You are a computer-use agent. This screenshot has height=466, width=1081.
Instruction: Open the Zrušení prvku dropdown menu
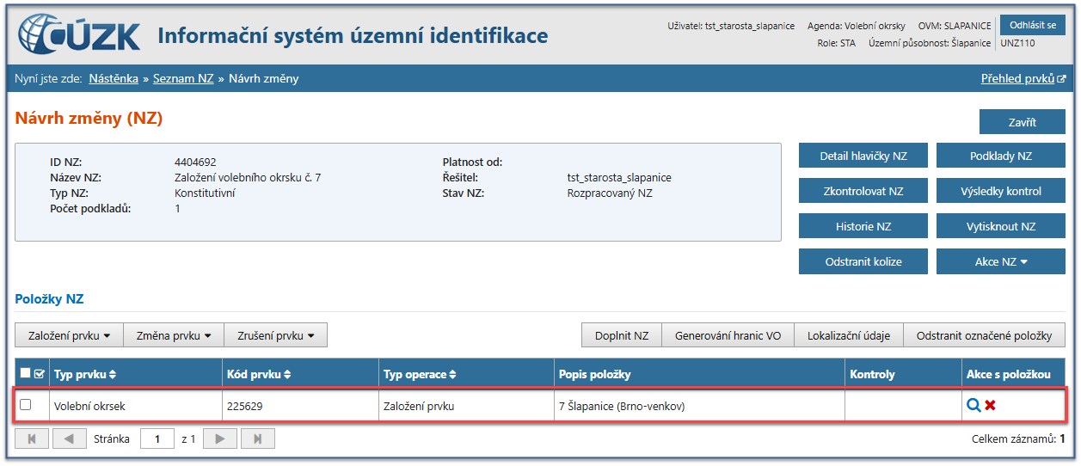tap(275, 335)
